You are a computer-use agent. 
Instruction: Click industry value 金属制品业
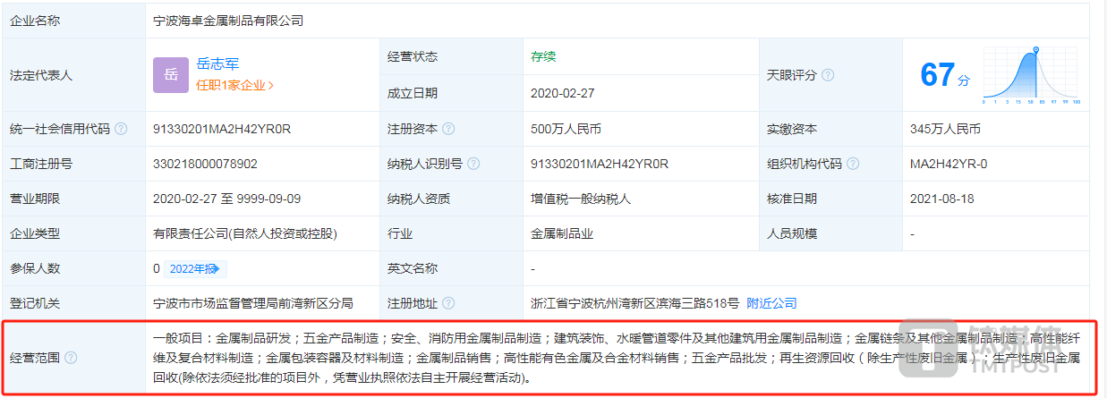pos(562,233)
